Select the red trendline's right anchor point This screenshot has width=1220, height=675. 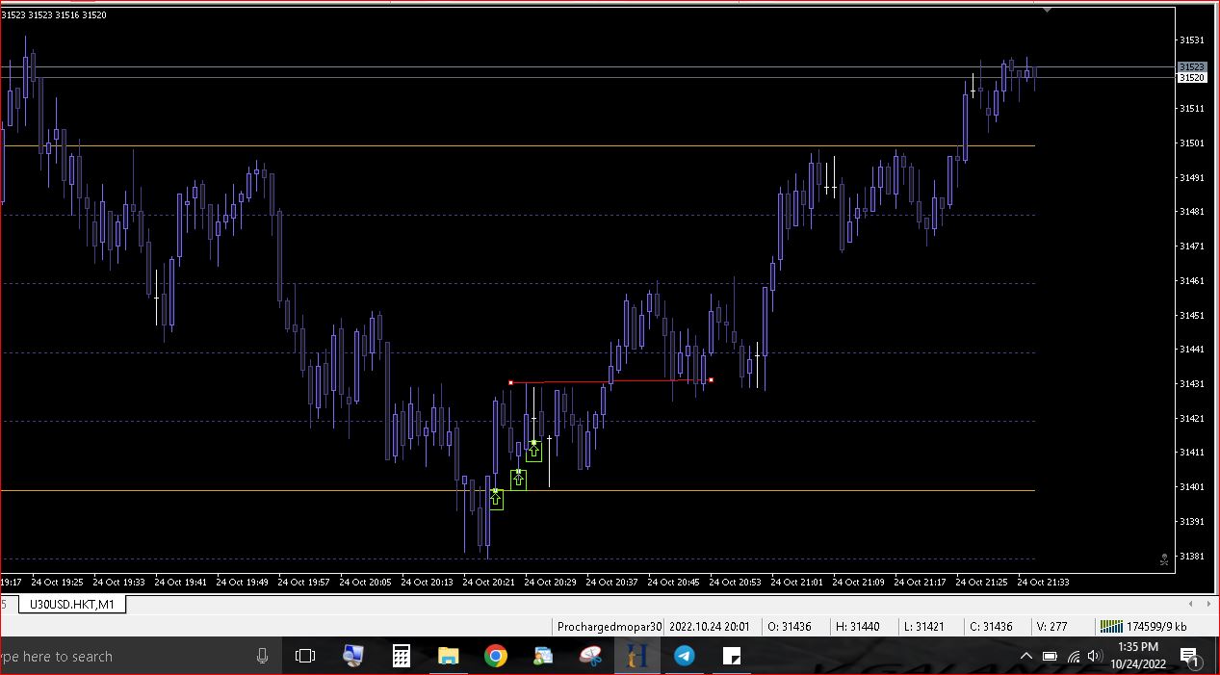coord(711,380)
